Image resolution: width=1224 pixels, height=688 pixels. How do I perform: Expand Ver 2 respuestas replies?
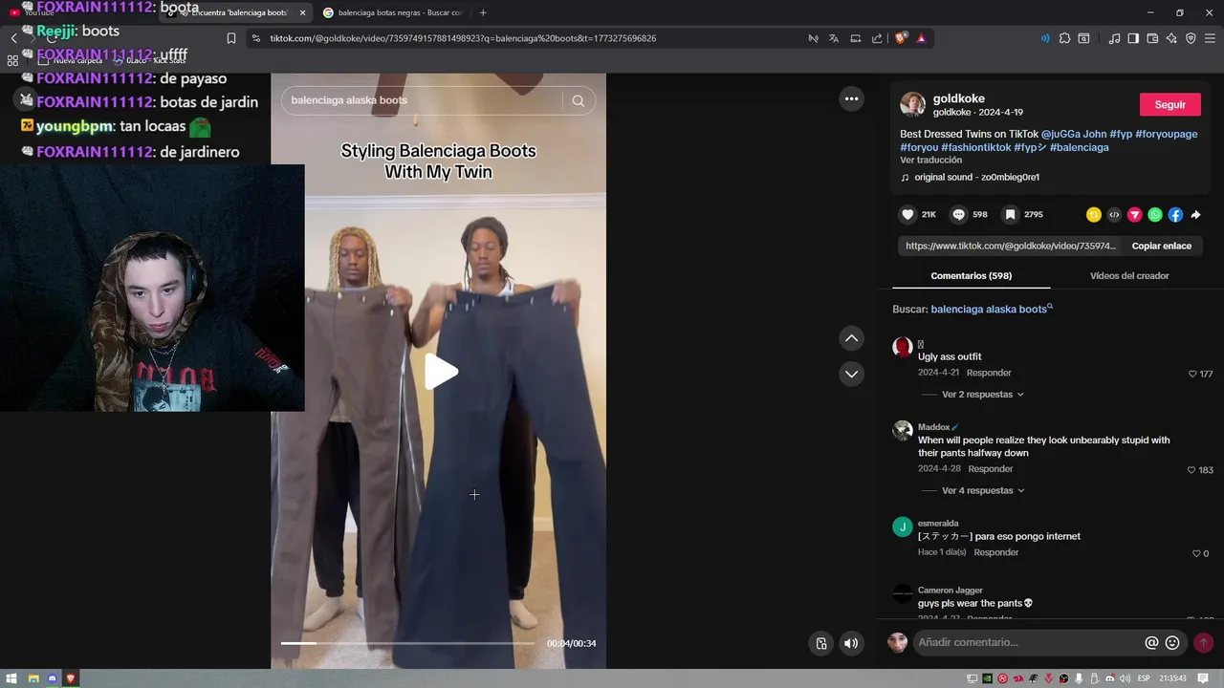click(983, 394)
